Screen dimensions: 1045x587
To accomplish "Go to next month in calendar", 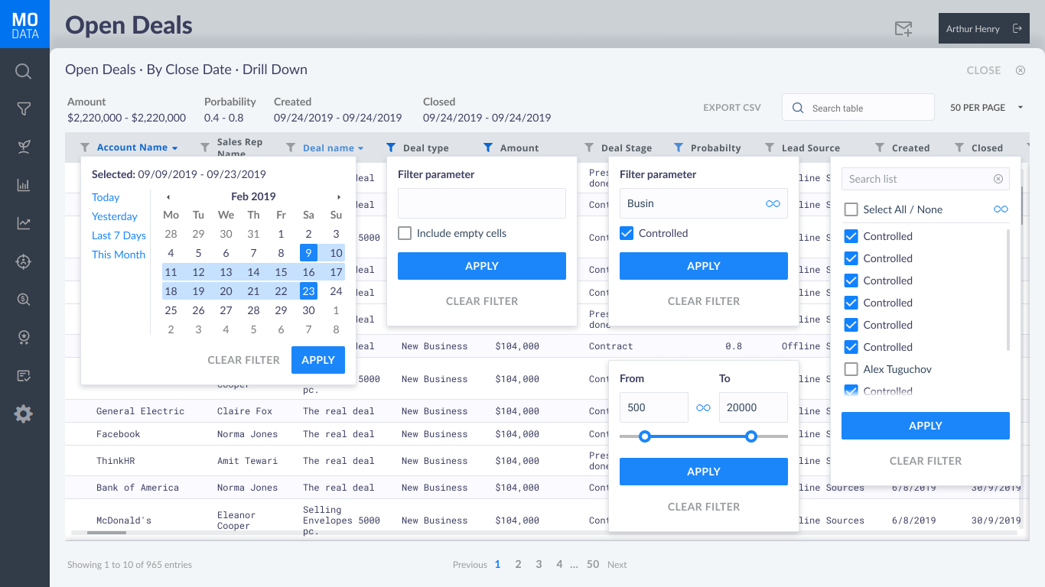I will pos(339,197).
